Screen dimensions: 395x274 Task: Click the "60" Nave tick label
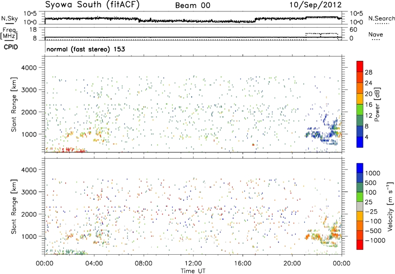tap(353, 30)
